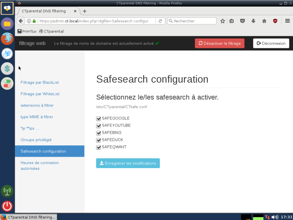293x220 pixels.
Task: Disable the SAFEDUCK checkbox
Action: pos(98,140)
